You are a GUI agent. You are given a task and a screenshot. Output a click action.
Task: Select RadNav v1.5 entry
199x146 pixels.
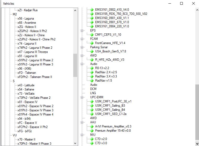(x=104, y=81)
